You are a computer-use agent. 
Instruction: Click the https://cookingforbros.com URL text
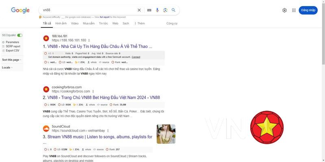[x=71, y=92]
